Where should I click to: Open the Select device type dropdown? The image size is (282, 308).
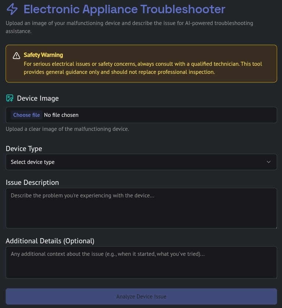[x=141, y=162]
